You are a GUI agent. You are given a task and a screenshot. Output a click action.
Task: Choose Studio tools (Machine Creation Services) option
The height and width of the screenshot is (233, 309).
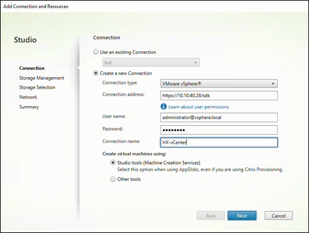[x=113, y=163]
